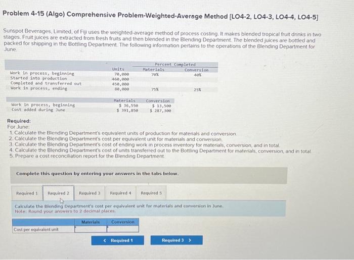The height and width of the screenshot is (260, 354).
Task: Select requirement 4 units transferred out line
Action: [160, 150]
